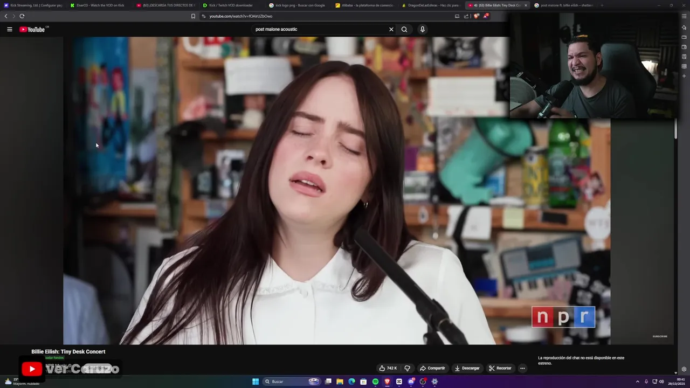The image size is (690, 388).
Task: Switch to 'DESCARGA TUS DIRECTOS' tab
Action: point(166,5)
